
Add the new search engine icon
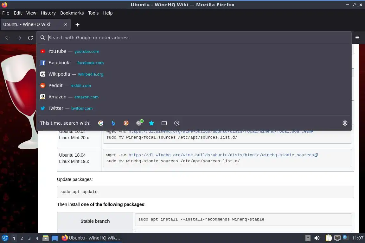coord(139,122)
